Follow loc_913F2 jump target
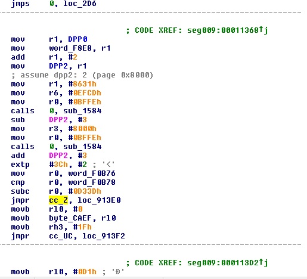The width and height of the screenshot is (307, 279). [104, 236]
